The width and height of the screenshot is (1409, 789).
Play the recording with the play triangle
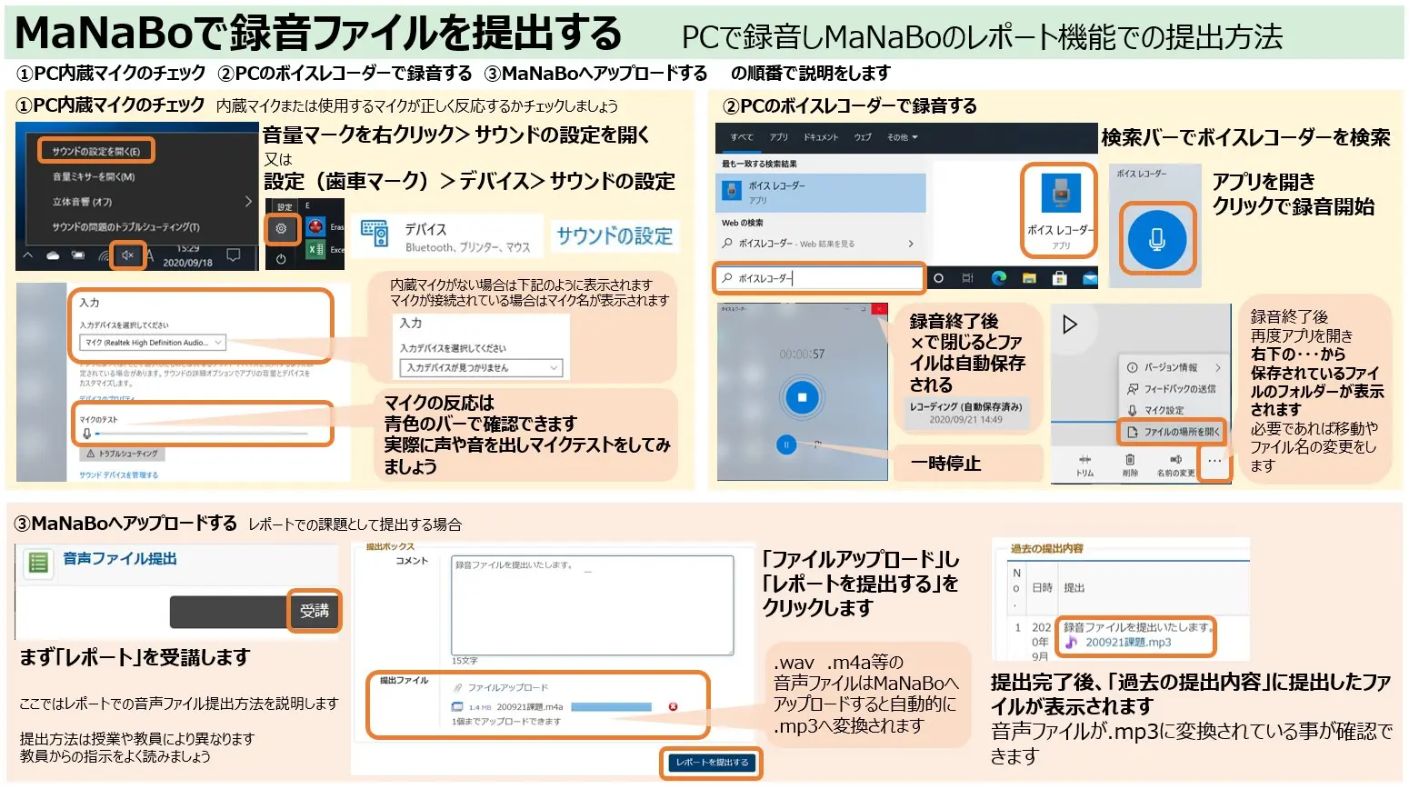[1070, 325]
